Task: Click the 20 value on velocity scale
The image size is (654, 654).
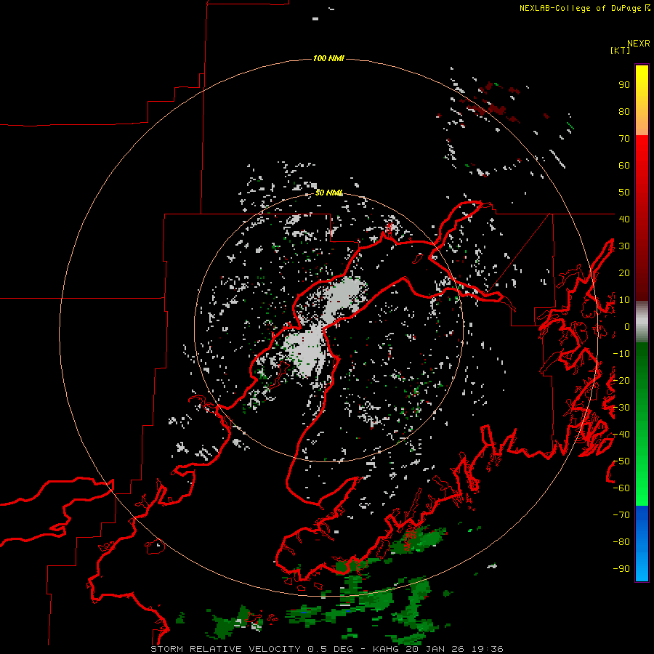Action: (x=624, y=272)
